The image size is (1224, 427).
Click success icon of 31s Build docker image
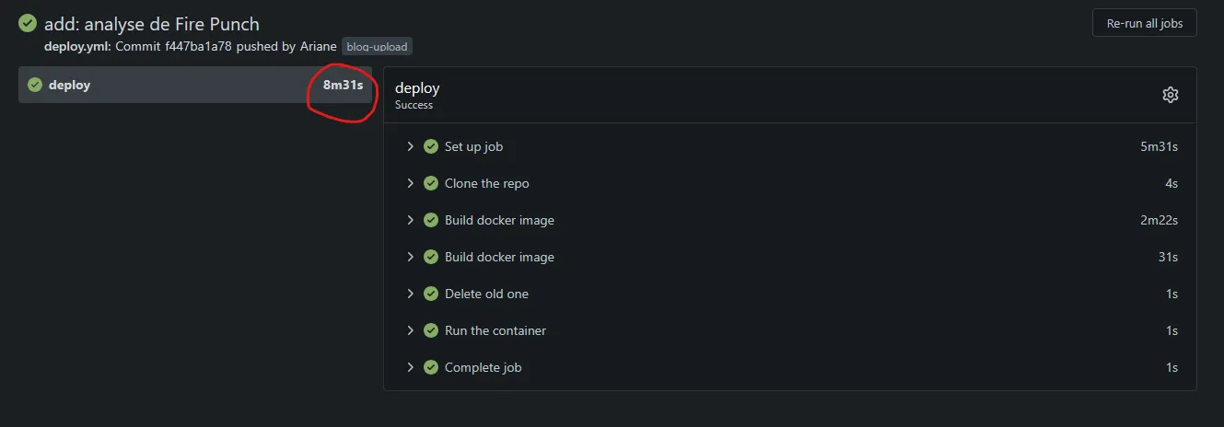tap(430, 257)
